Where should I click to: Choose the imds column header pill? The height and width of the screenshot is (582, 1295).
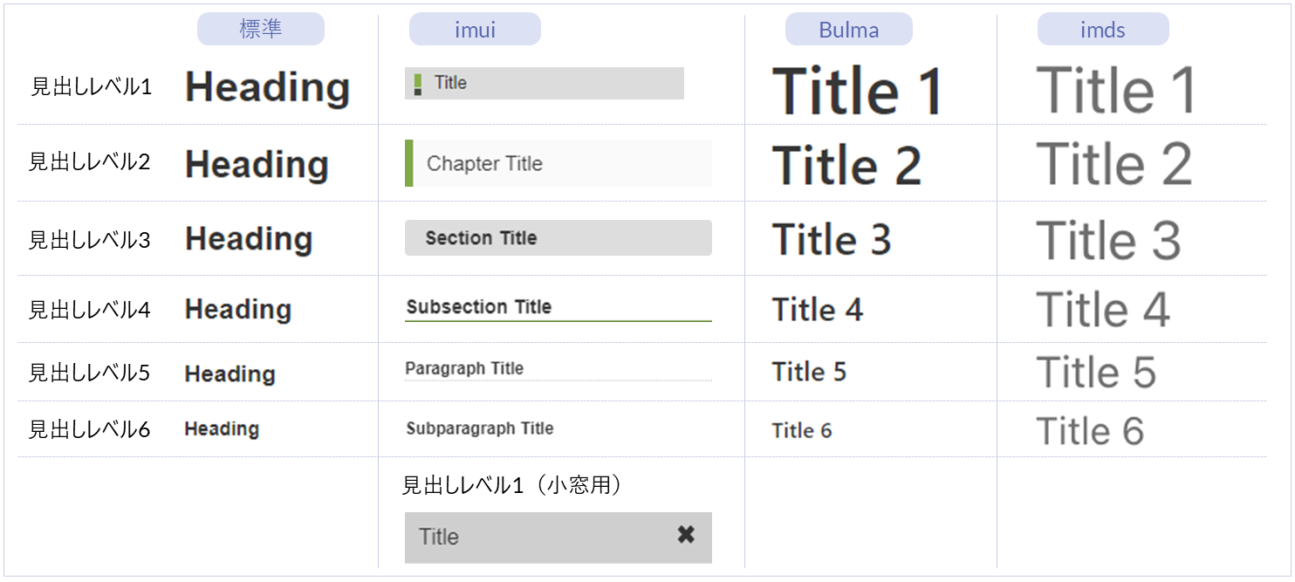pyautogui.click(x=1102, y=30)
